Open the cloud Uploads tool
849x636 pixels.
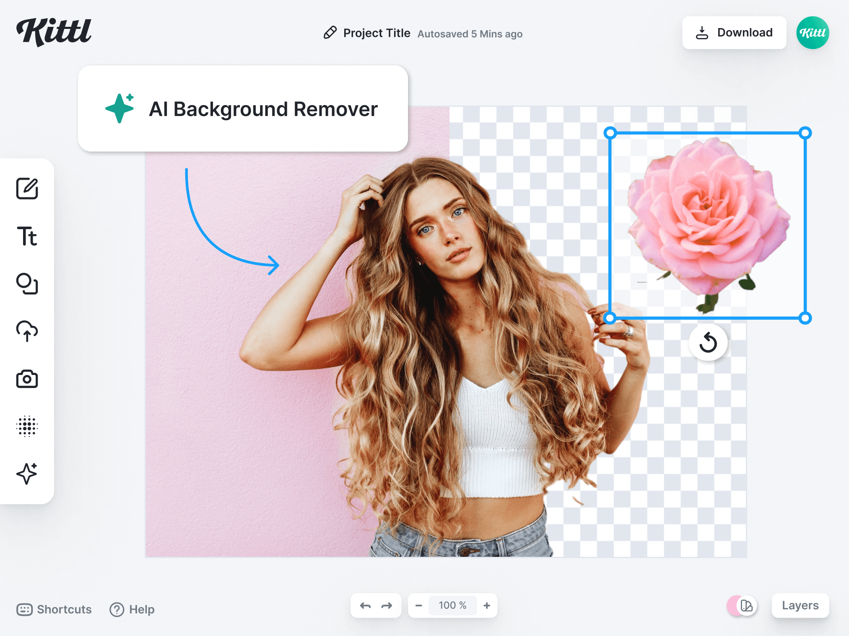(27, 331)
